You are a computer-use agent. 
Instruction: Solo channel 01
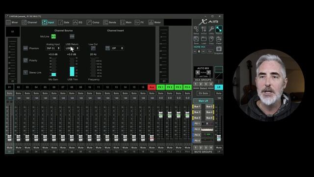click(9, 93)
